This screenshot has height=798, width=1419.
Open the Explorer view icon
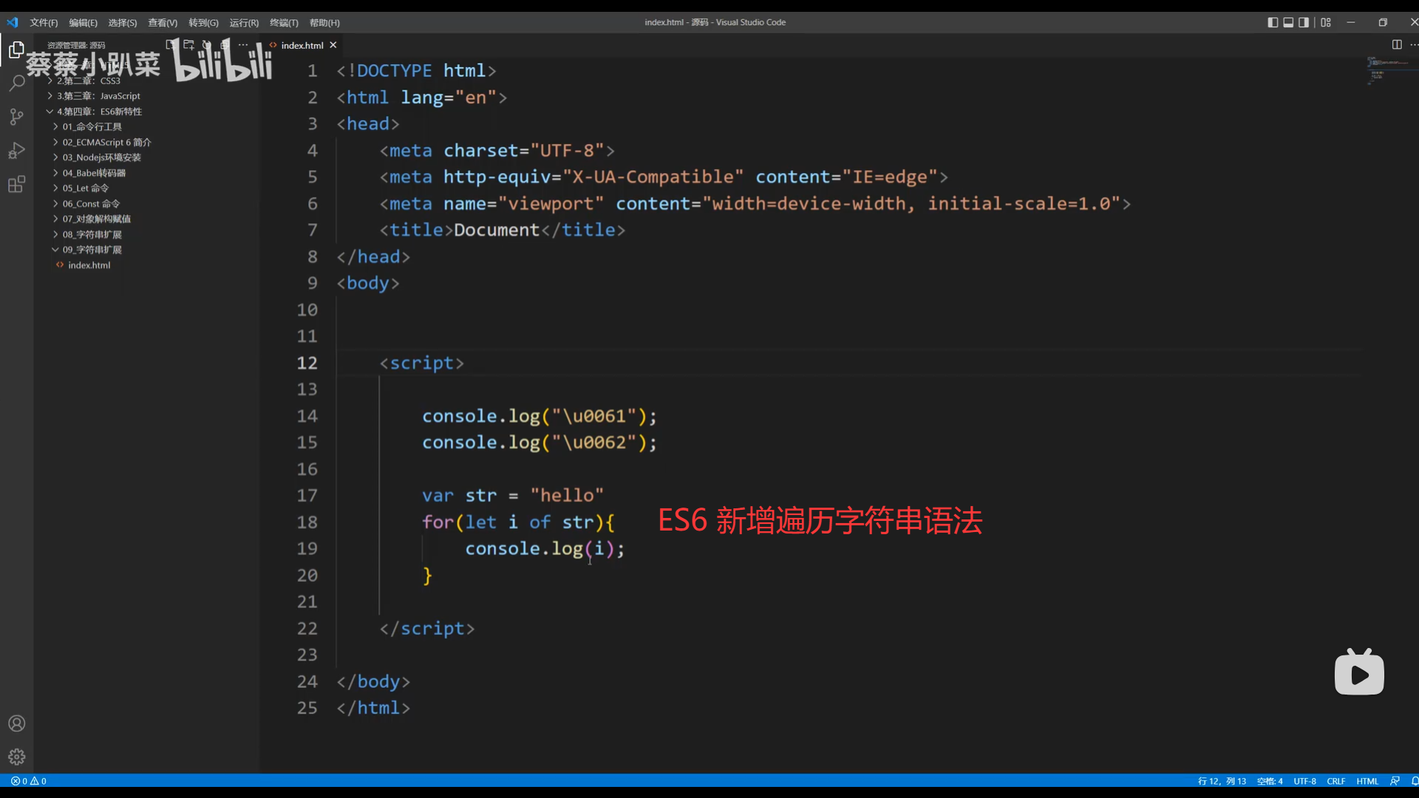(16, 50)
